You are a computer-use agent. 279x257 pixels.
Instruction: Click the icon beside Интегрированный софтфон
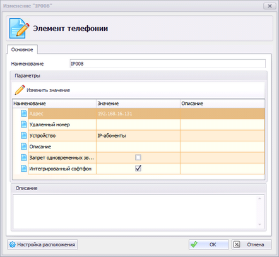pos(24,169)
